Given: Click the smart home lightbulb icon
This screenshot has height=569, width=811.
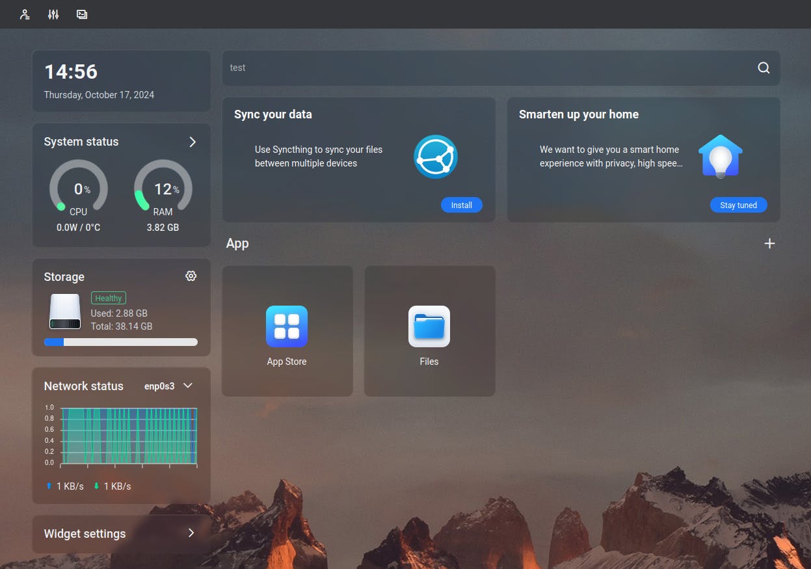Looking at the screenshot, I should point(721,157).
